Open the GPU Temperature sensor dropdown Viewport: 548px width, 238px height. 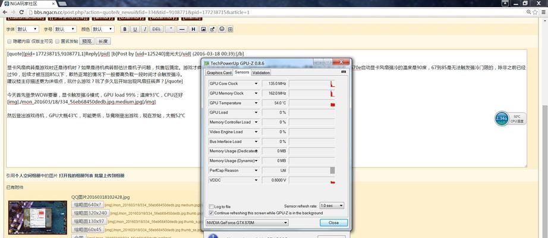pyautogui.click(x=256, y=104)
